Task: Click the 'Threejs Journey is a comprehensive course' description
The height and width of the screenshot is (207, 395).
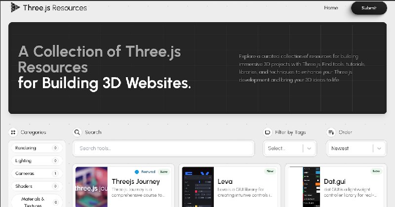Action: point(138,192)
